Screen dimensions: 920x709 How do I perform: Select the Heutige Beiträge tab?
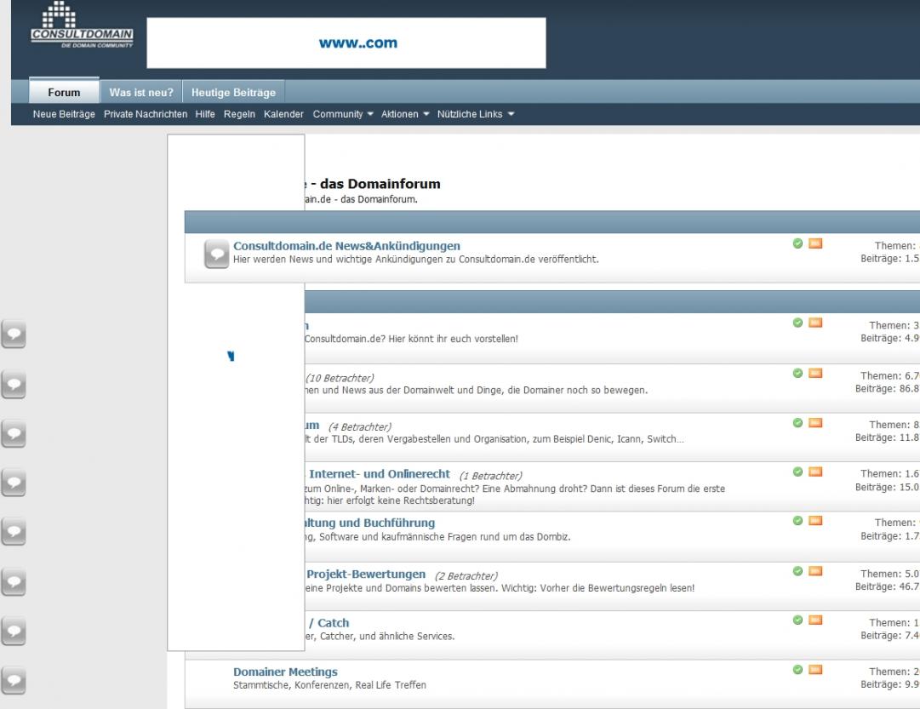point(234,93)
